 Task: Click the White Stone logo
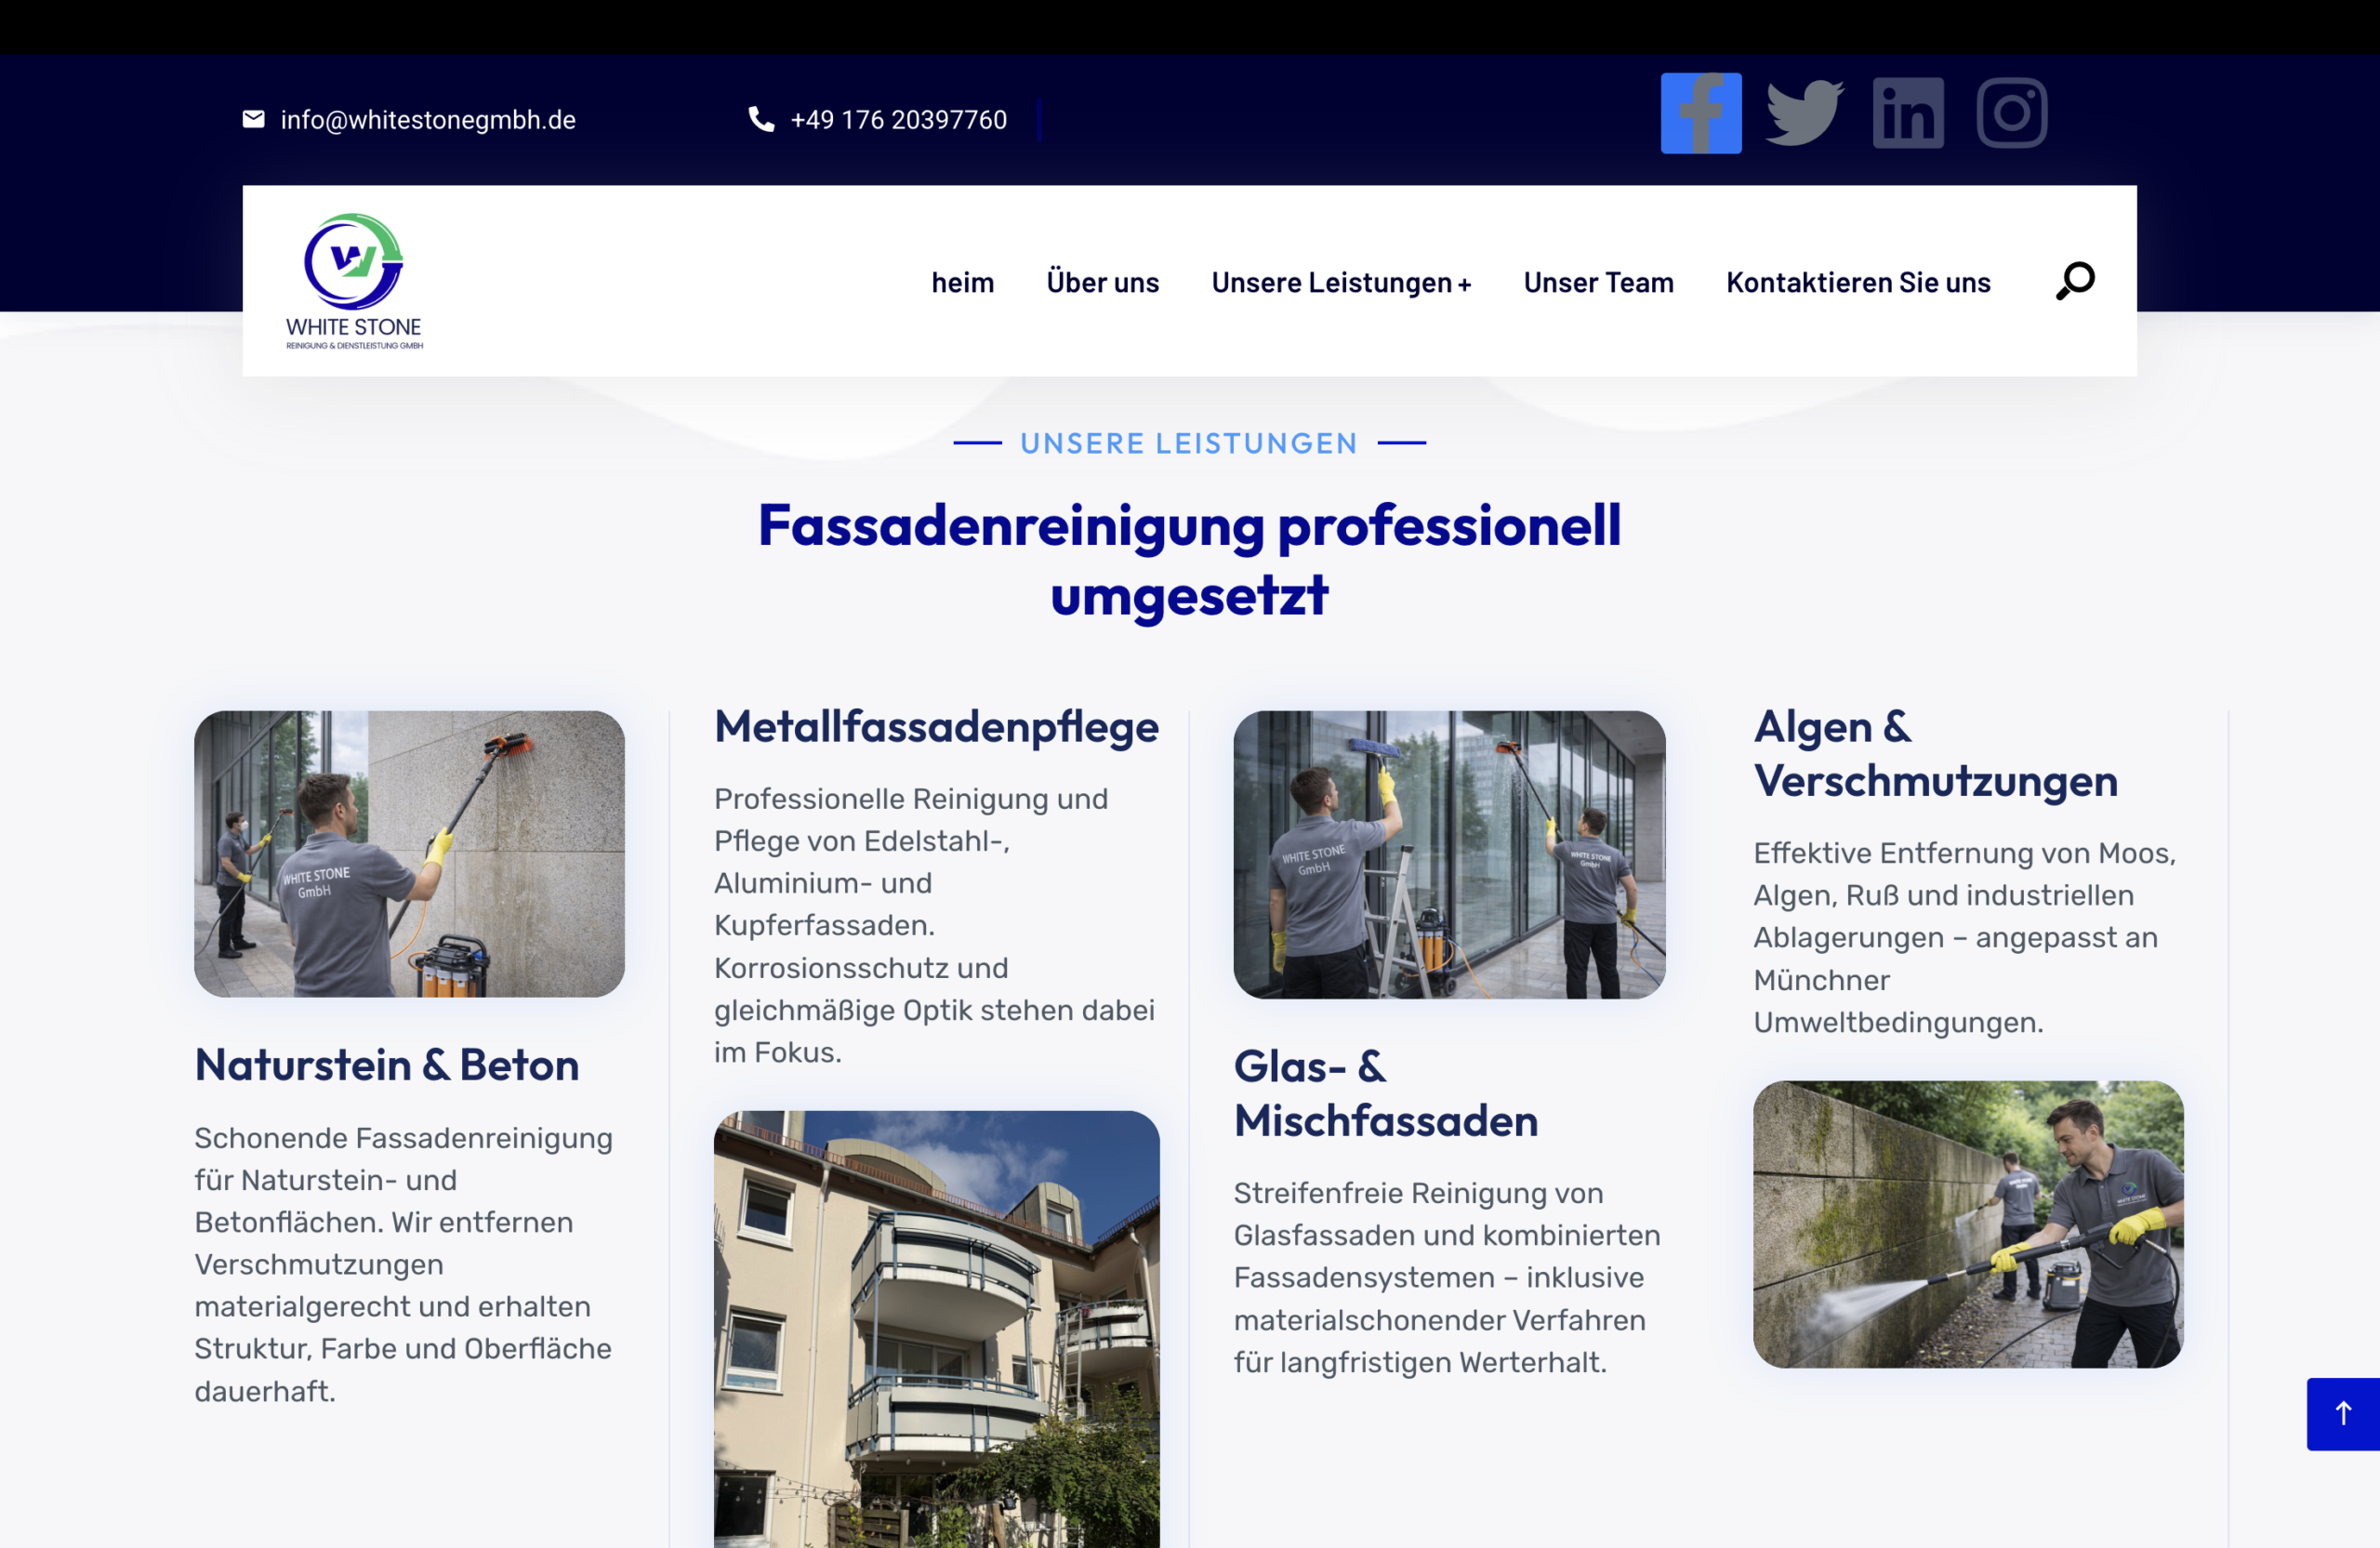click(x=354, y=281)
